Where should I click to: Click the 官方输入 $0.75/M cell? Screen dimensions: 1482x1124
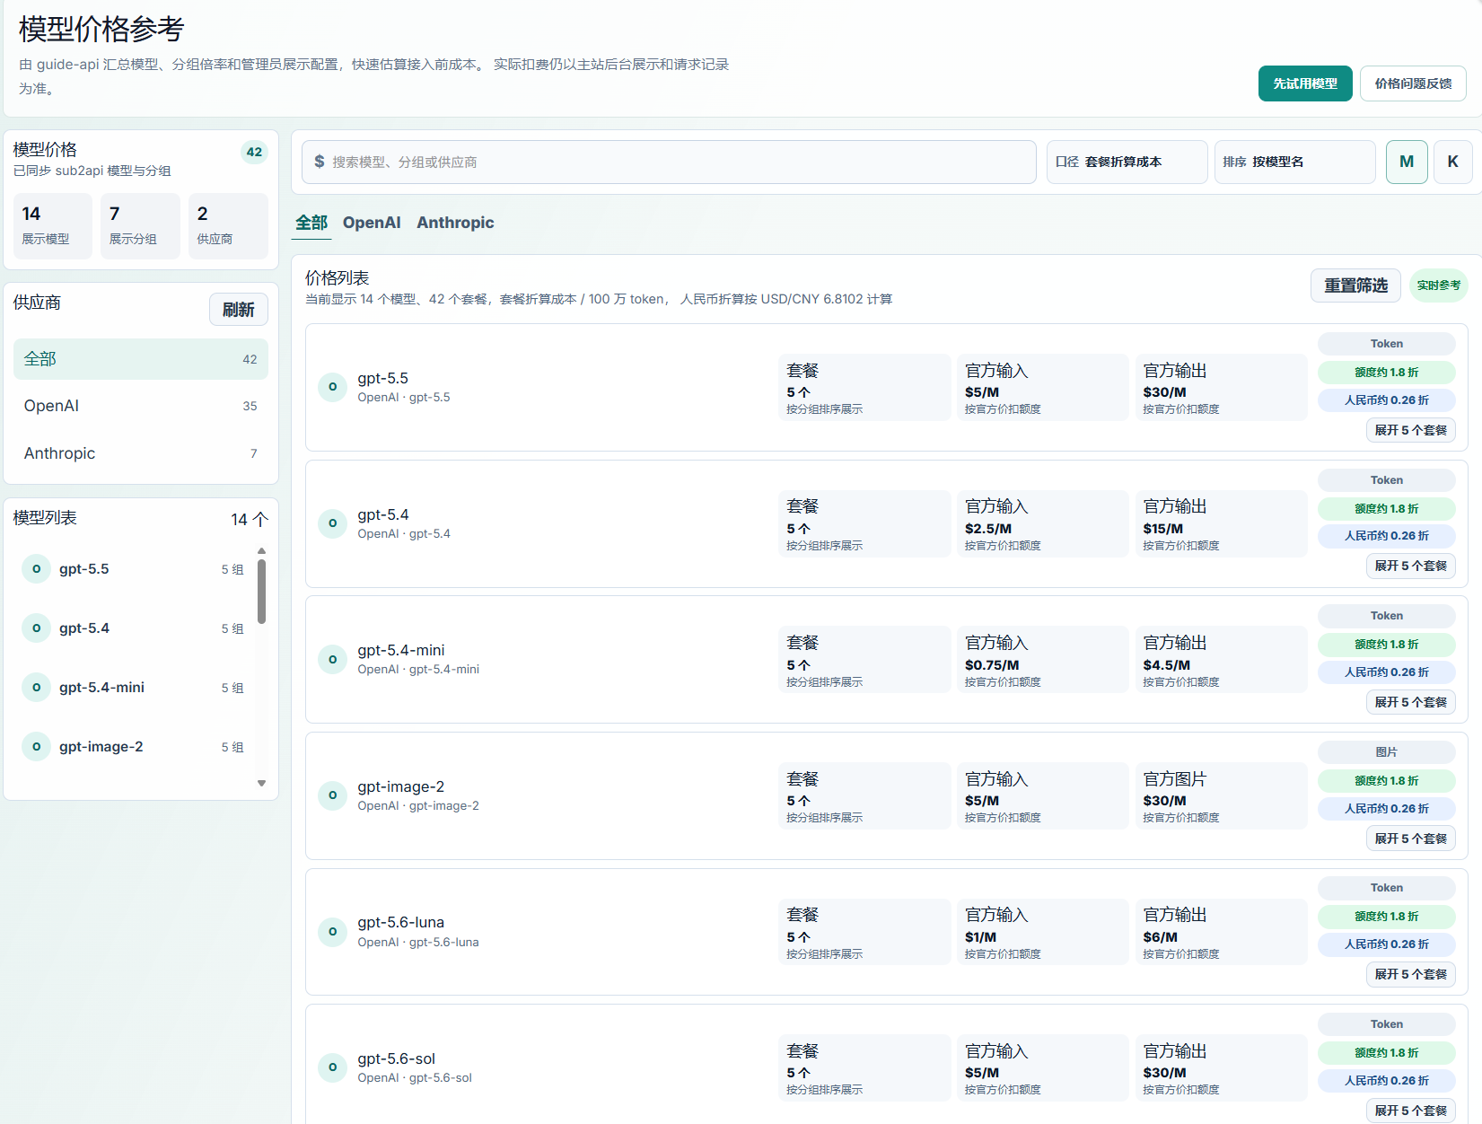pyautogui.click(x=1042, y=659)
